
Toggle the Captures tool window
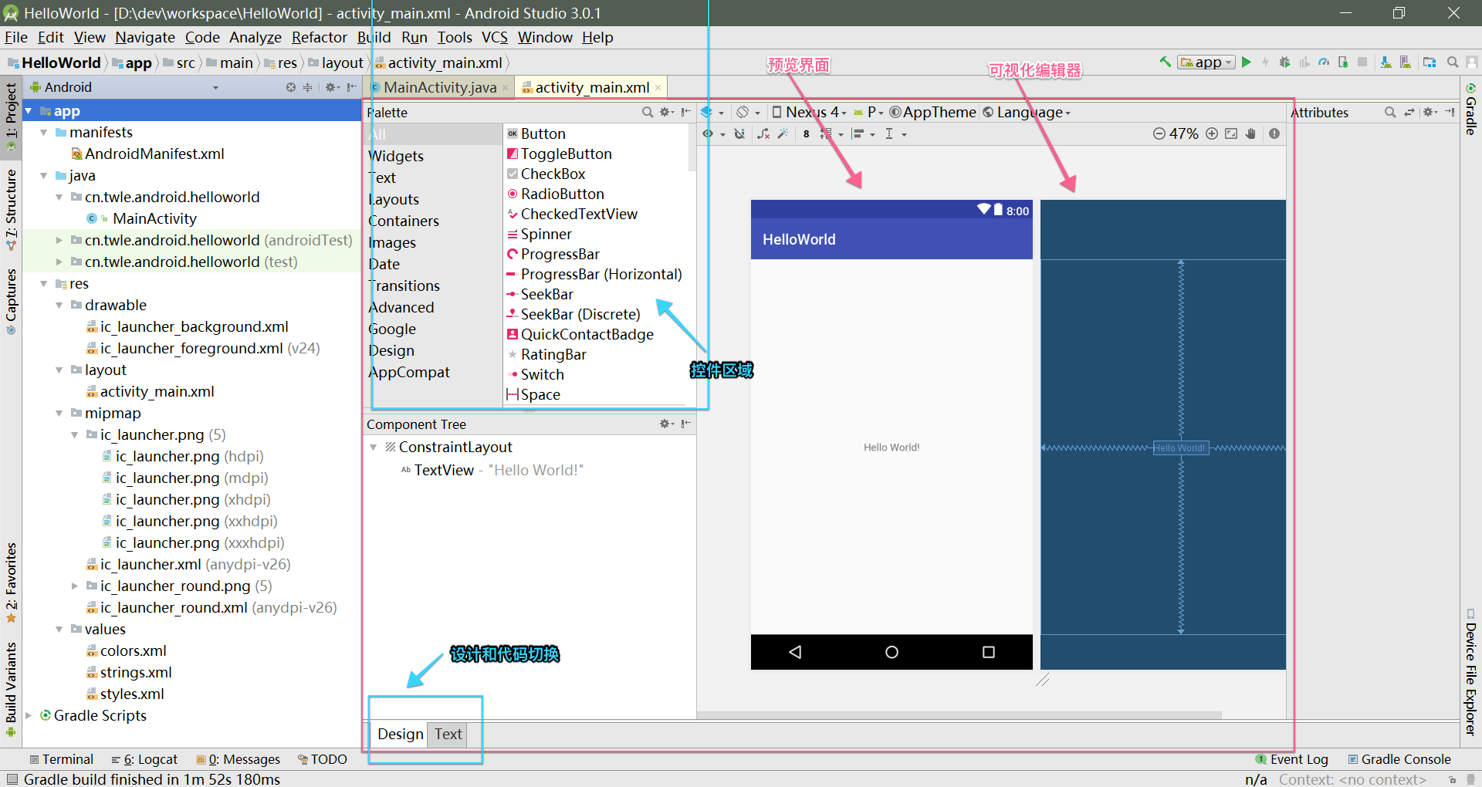pos(11,301)
